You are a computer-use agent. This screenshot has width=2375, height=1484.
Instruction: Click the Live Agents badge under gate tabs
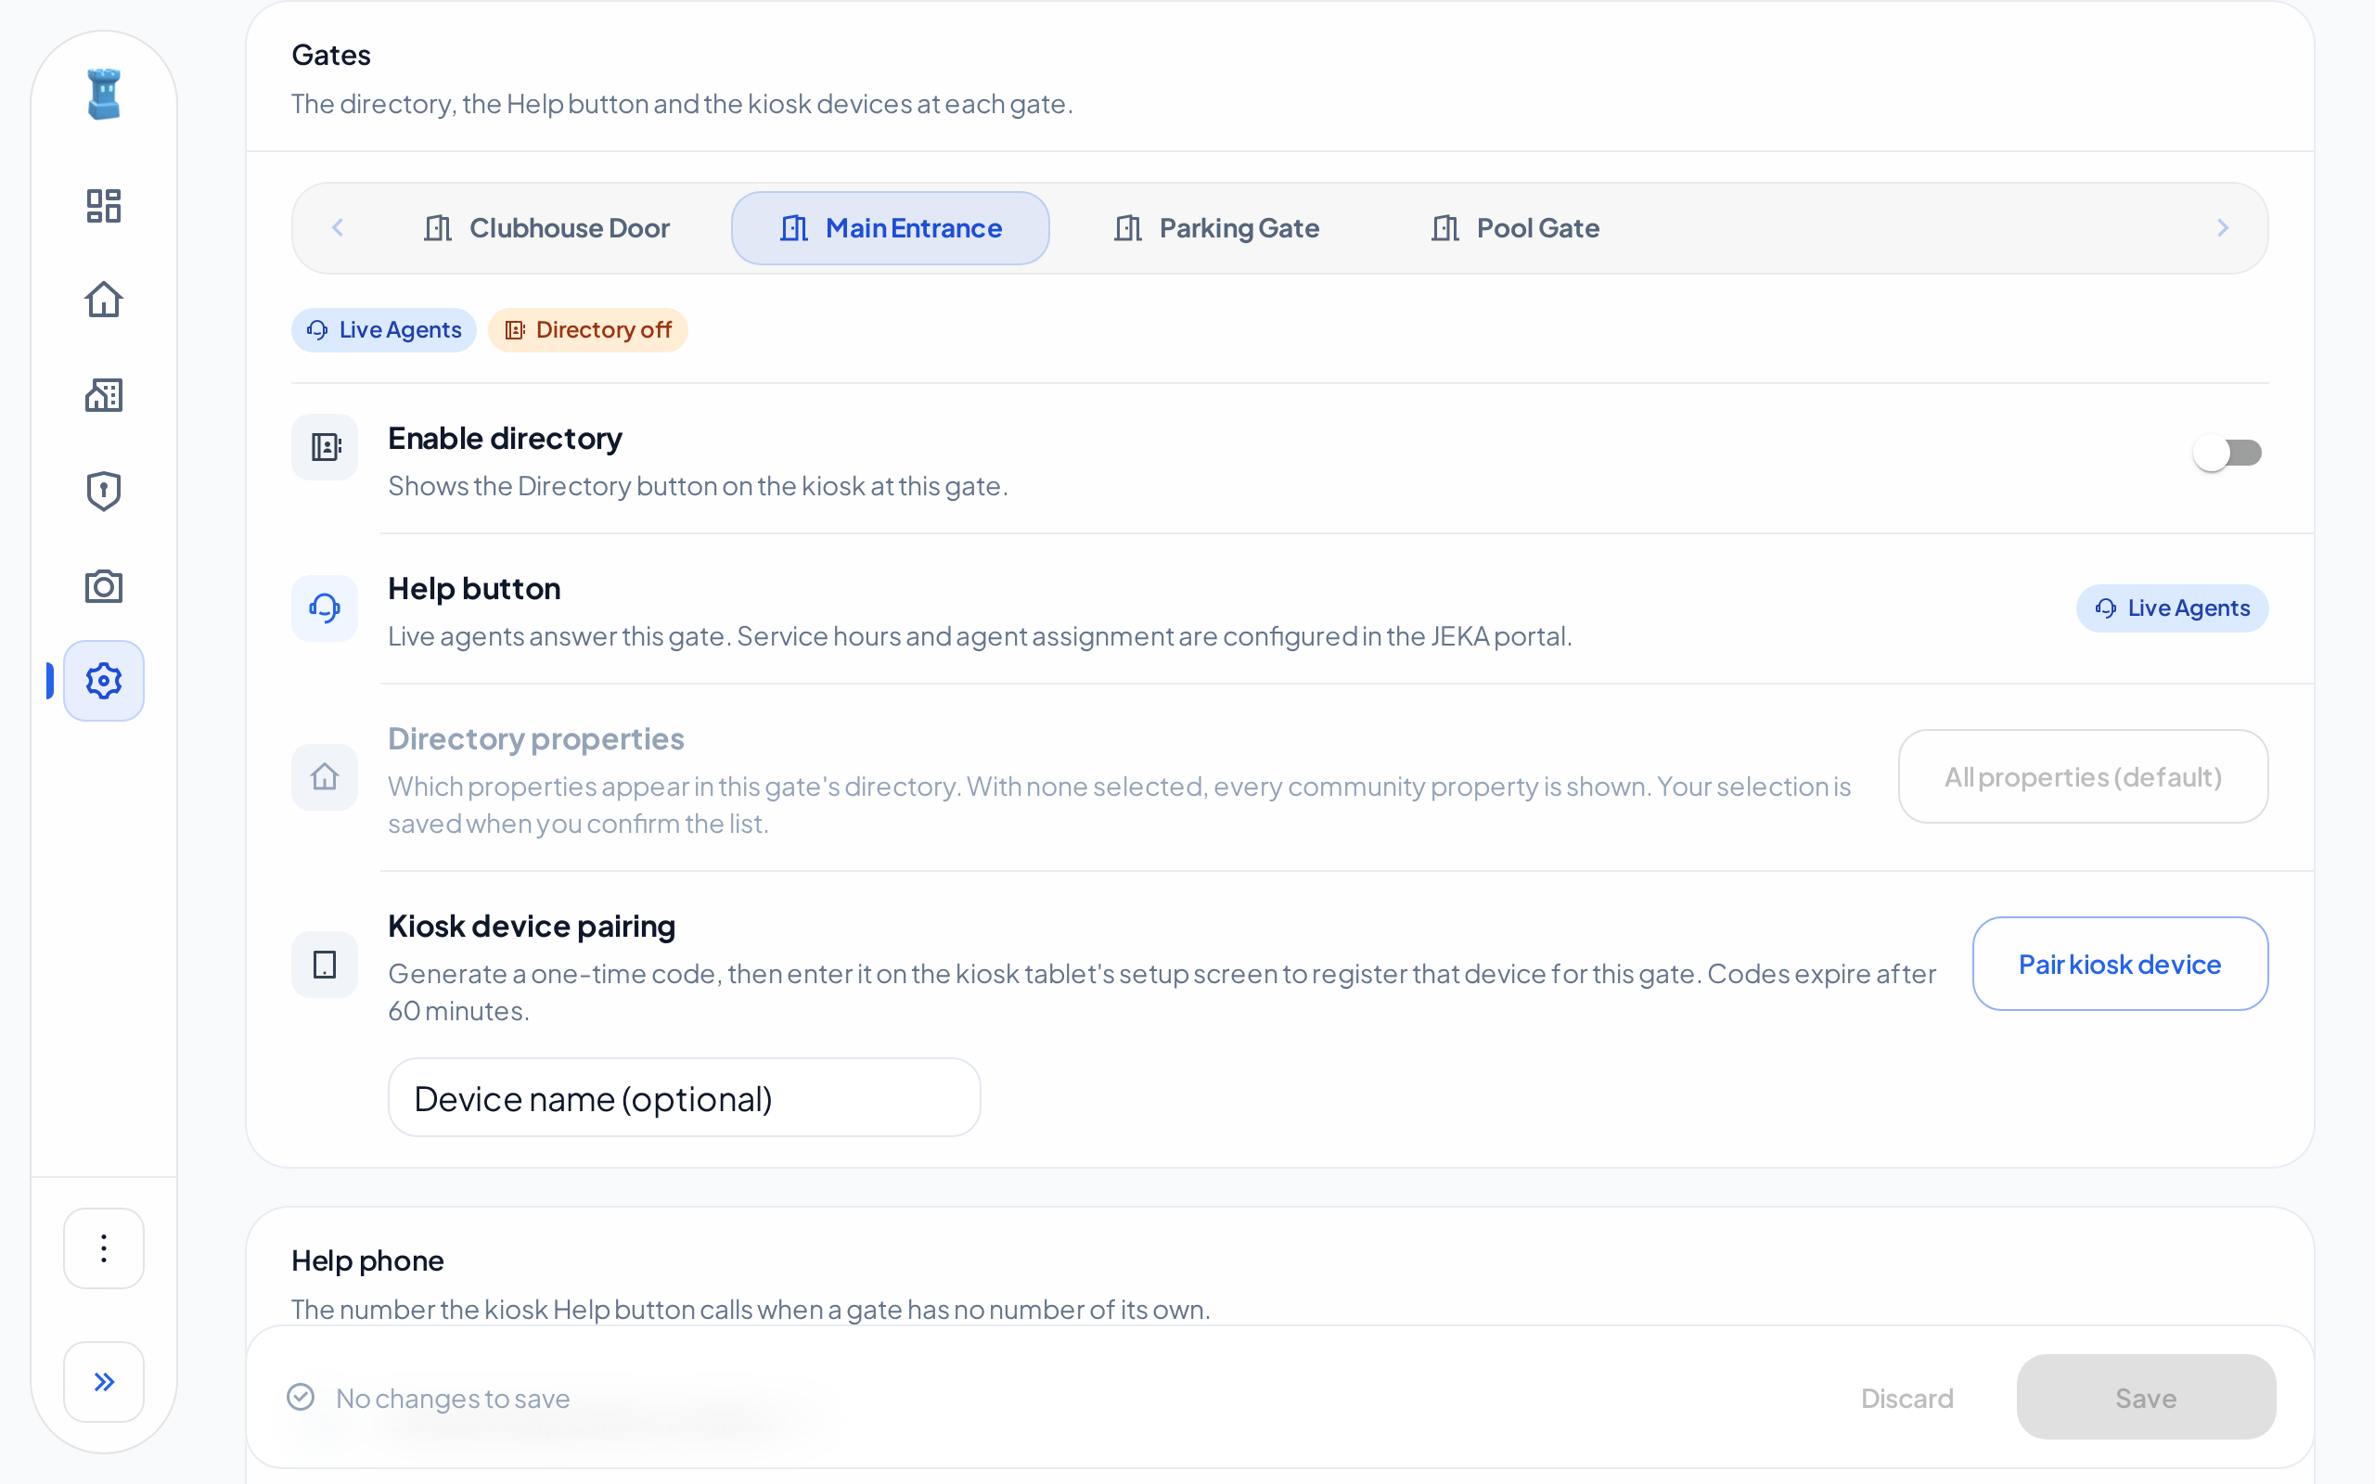tap(384, 330)
